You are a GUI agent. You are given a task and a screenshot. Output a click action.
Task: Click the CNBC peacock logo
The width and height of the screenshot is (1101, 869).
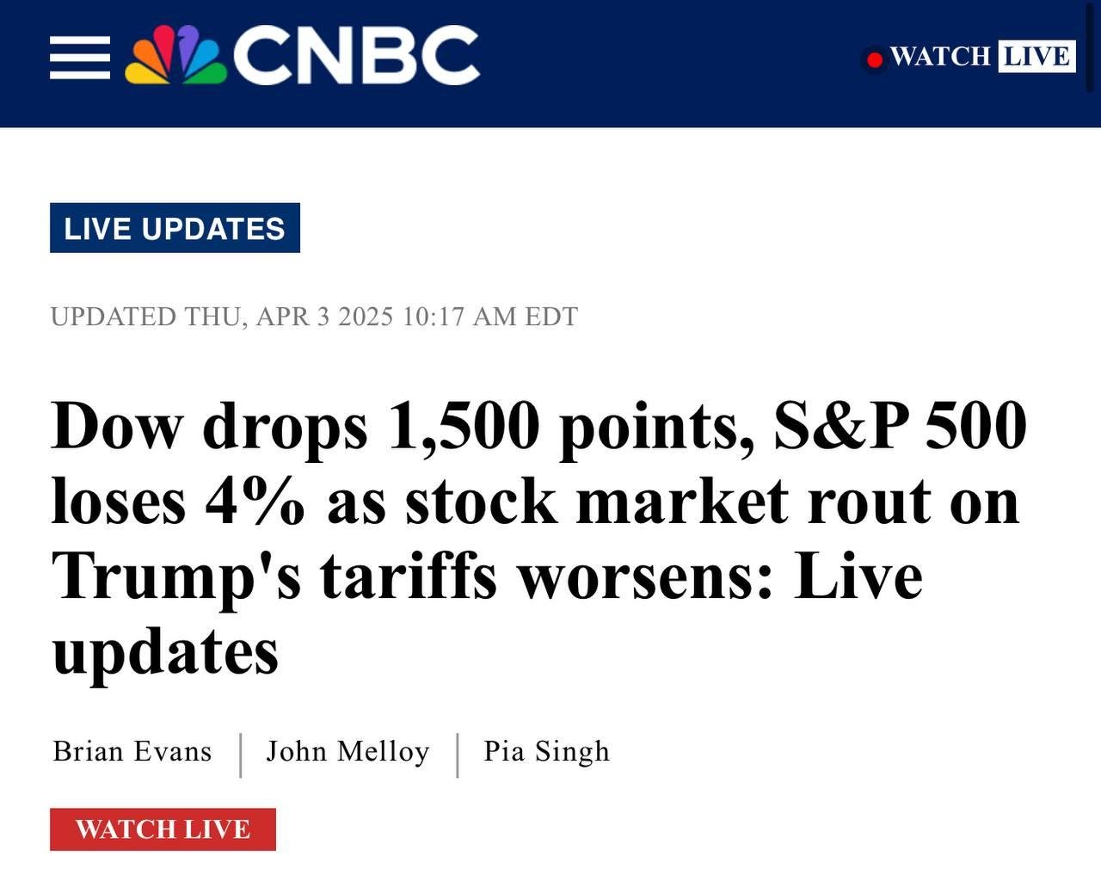[175, 56]
